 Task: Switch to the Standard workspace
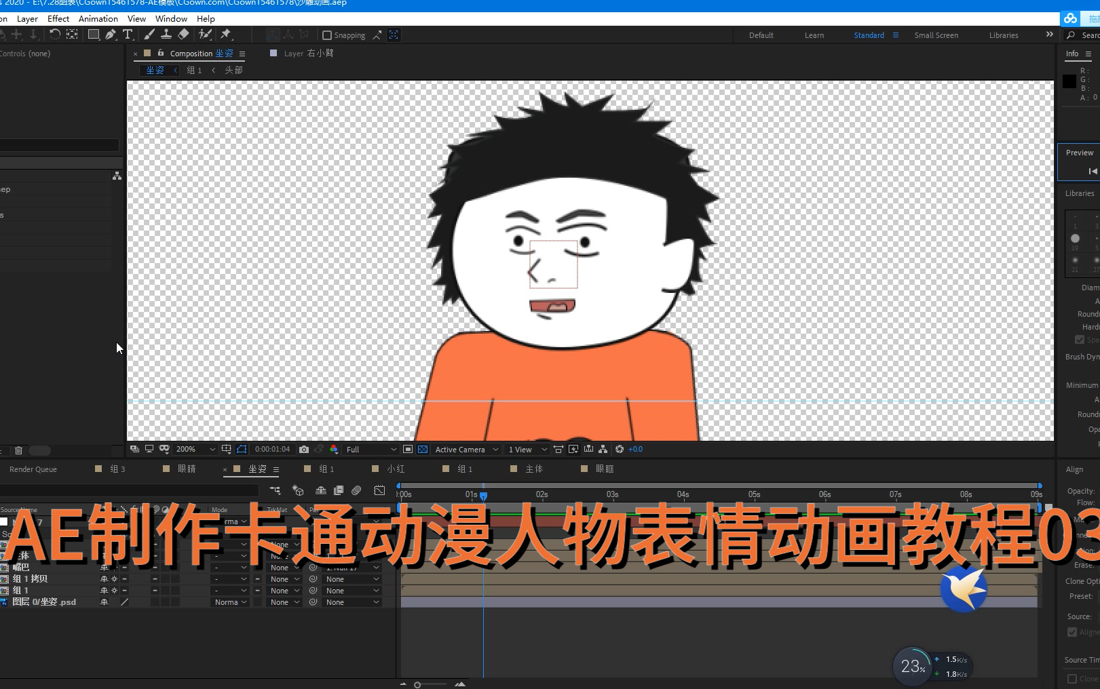(869, 35)
